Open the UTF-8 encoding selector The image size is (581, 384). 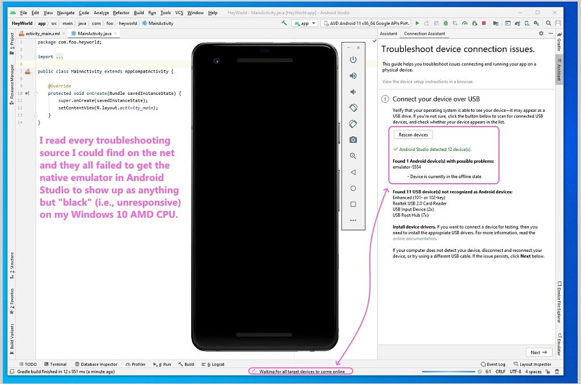tap(515, 372)
